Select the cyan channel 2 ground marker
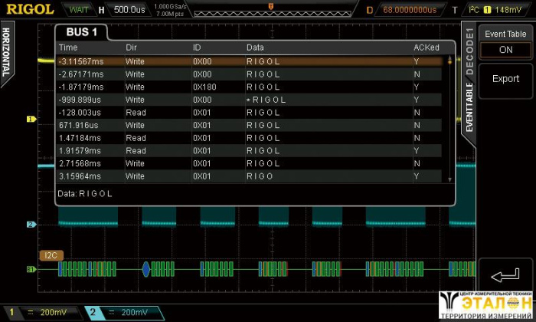The width and height of the screenshot is (536, 322). coord(31,225)
